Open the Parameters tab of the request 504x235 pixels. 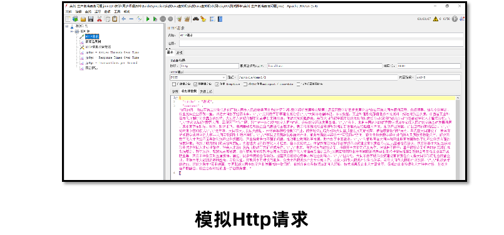pyautogui.click(x=175, y=91)
